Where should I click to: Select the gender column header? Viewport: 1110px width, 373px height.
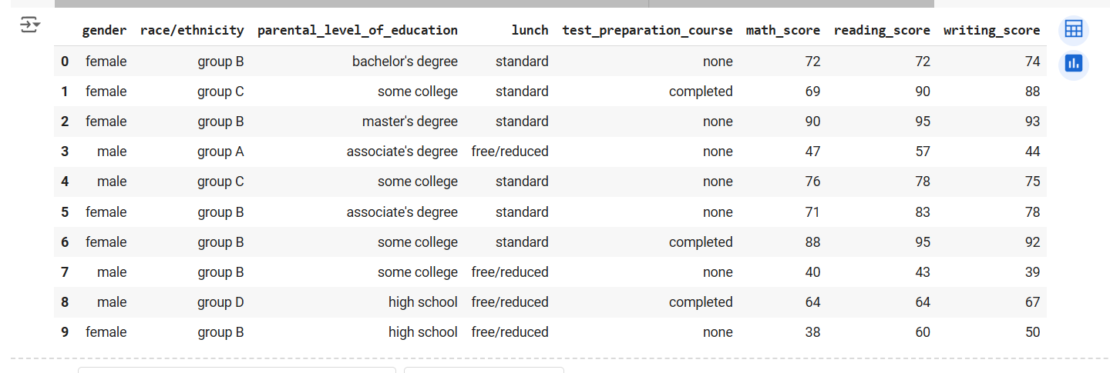[x=104, y=31]
